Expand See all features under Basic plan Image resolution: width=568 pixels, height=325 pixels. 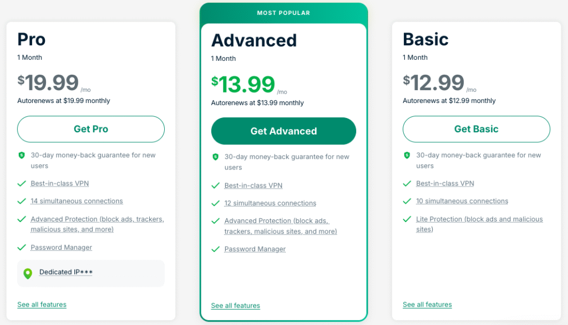[427, 304]
